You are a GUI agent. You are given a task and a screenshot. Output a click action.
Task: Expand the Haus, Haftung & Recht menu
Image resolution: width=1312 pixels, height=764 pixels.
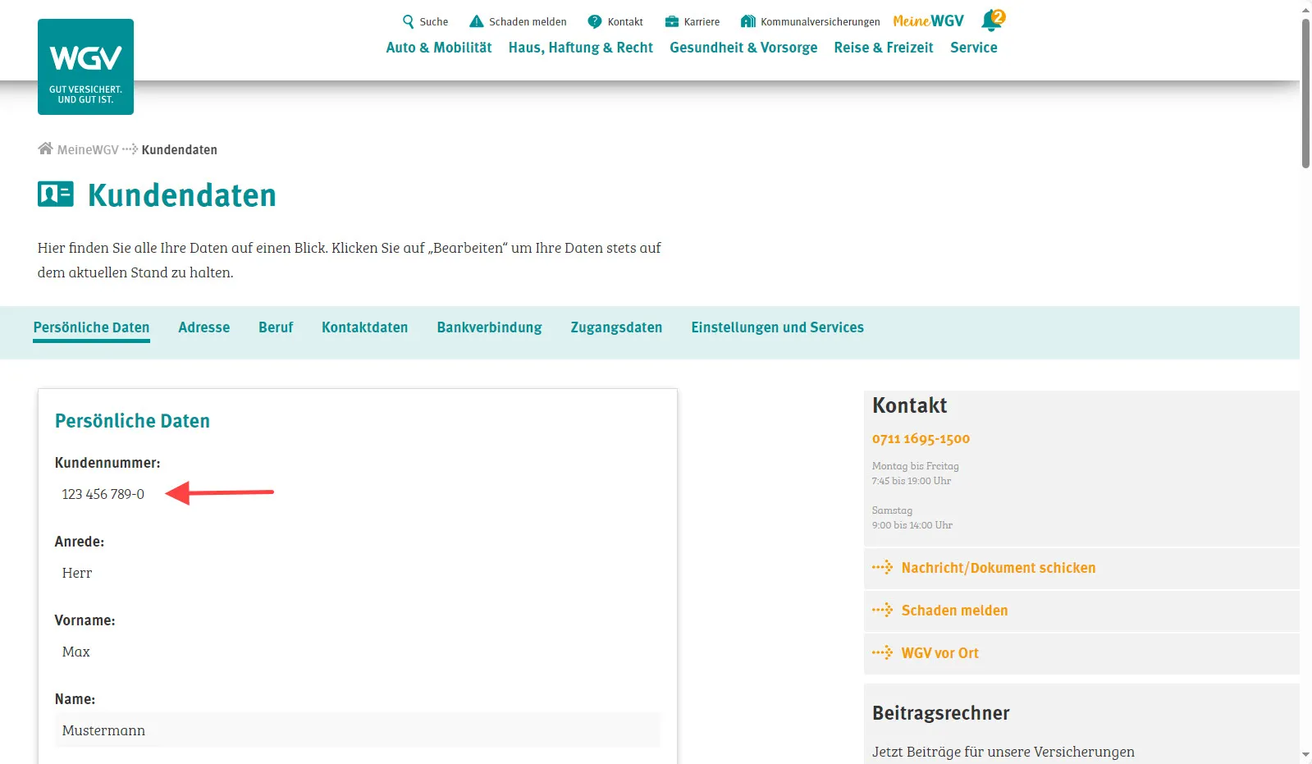coord(580,48)
